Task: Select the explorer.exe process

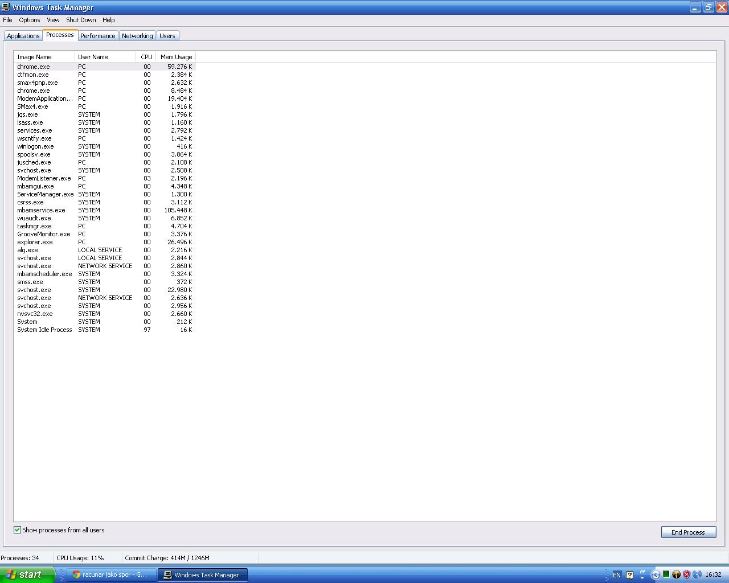Action: click(105, 242)
